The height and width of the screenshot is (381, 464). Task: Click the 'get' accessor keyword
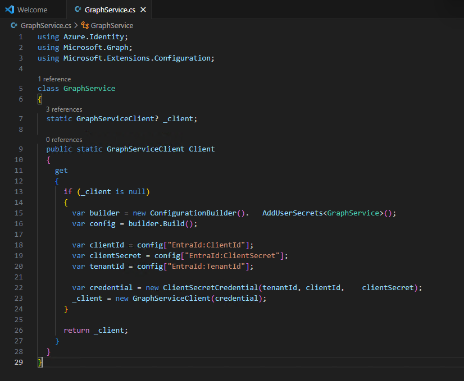[61, 171]
